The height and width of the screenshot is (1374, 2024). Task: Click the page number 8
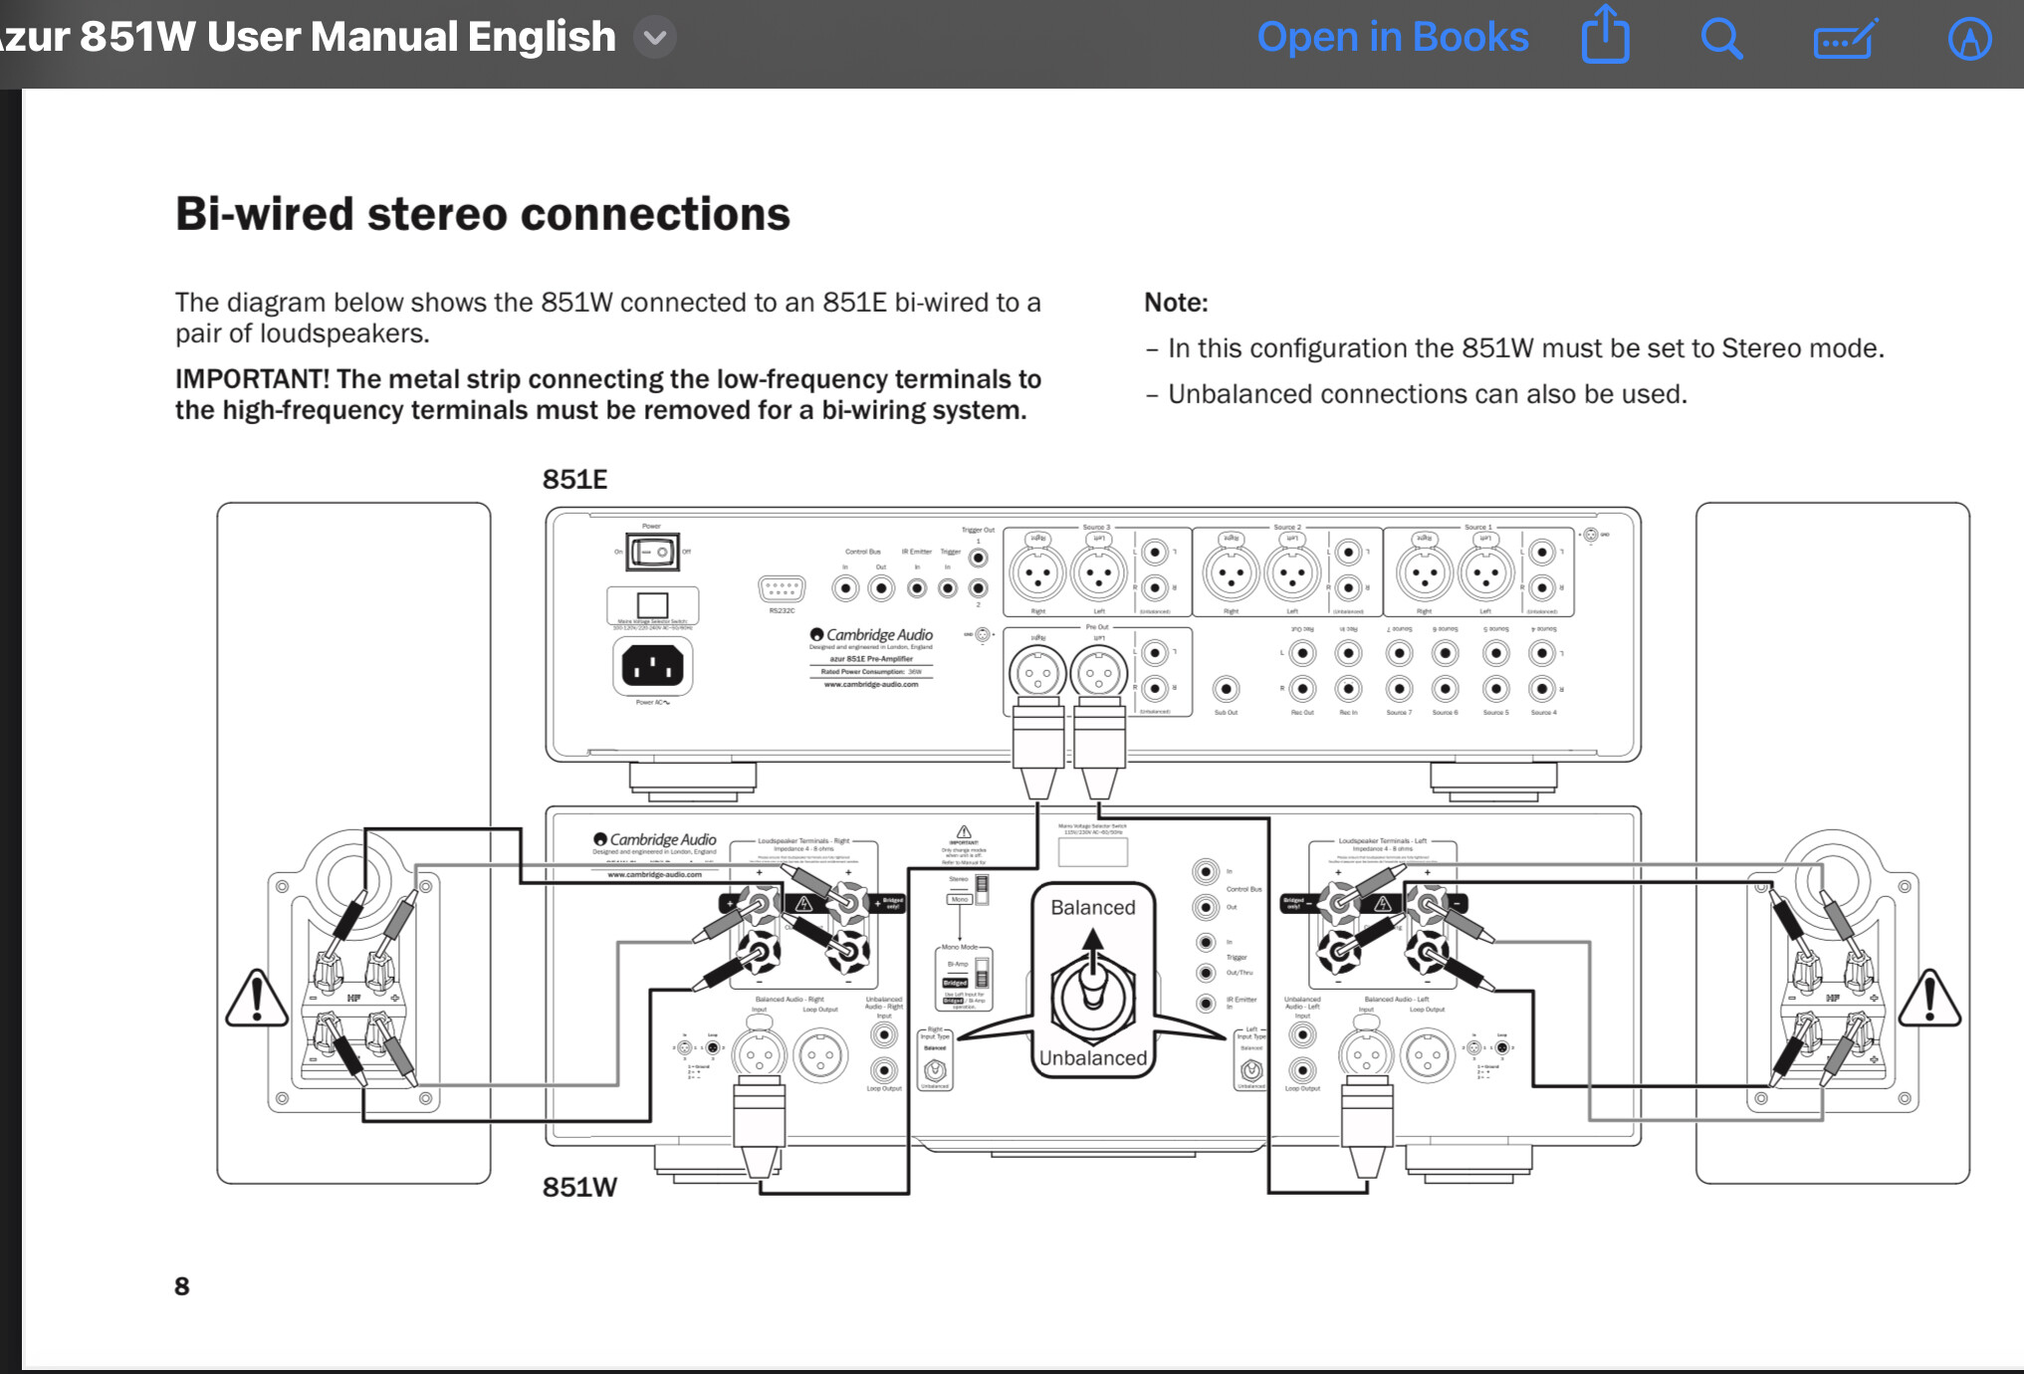[x=182, y=1286]
